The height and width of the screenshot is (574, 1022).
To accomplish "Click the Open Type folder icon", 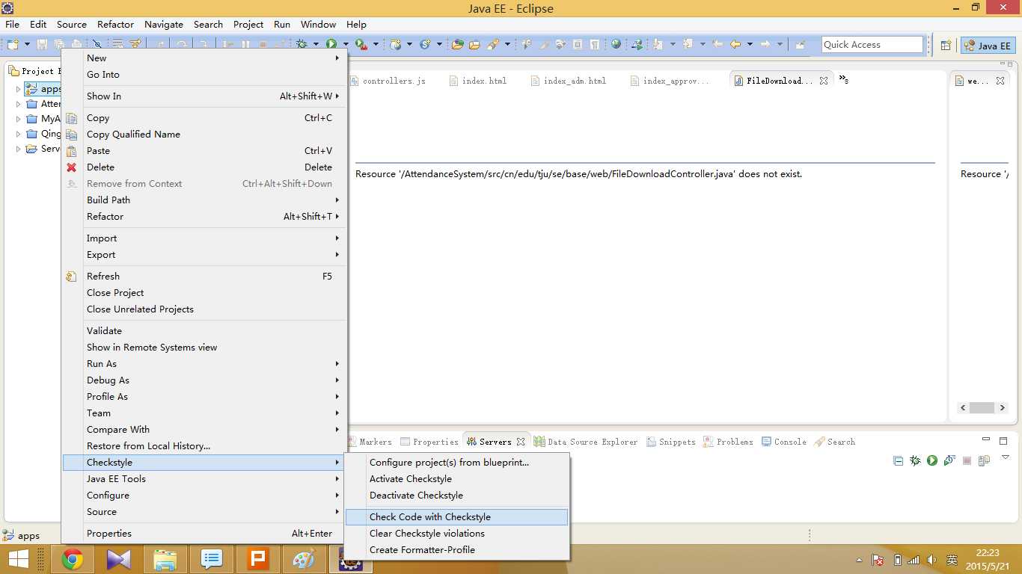I will [x=457, y=45].
